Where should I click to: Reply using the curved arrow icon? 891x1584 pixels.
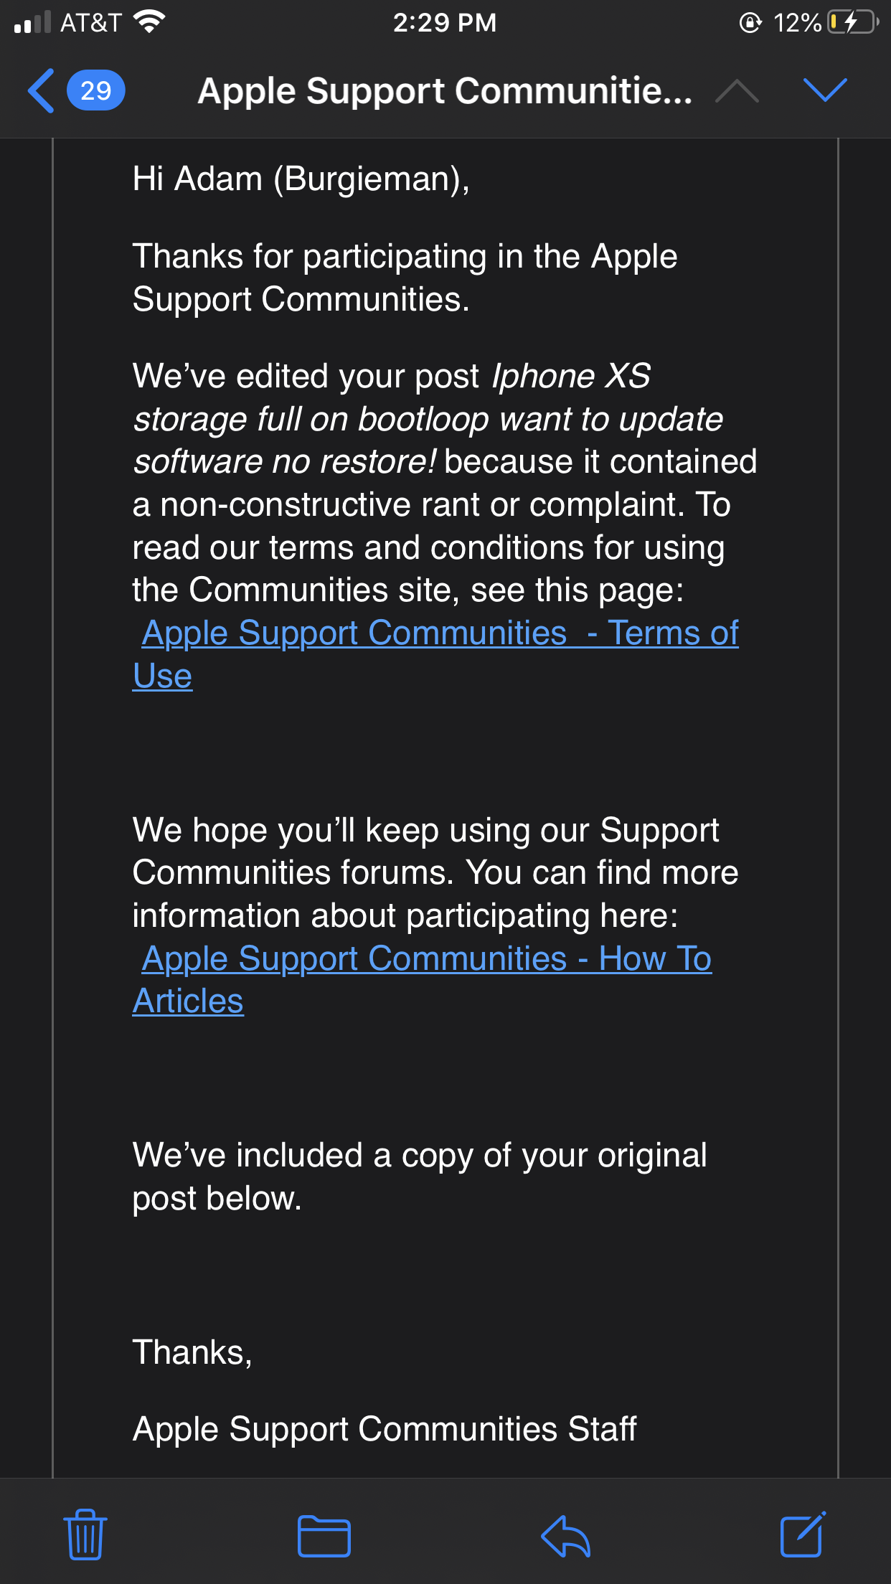(x=565, y=1536)
